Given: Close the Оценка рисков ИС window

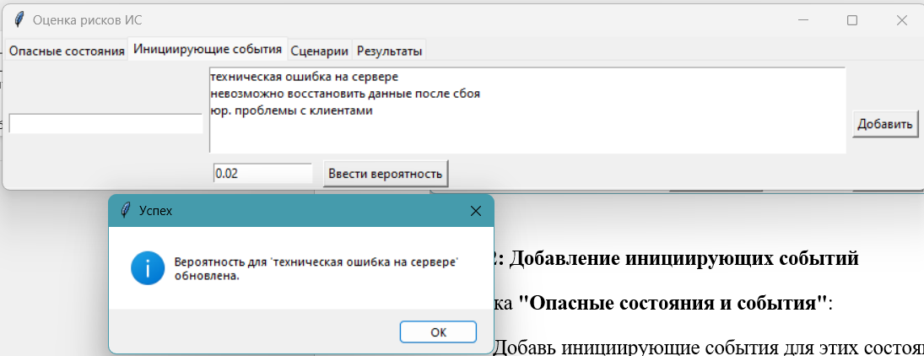Looking at the screenshot, I should [901, 20].
